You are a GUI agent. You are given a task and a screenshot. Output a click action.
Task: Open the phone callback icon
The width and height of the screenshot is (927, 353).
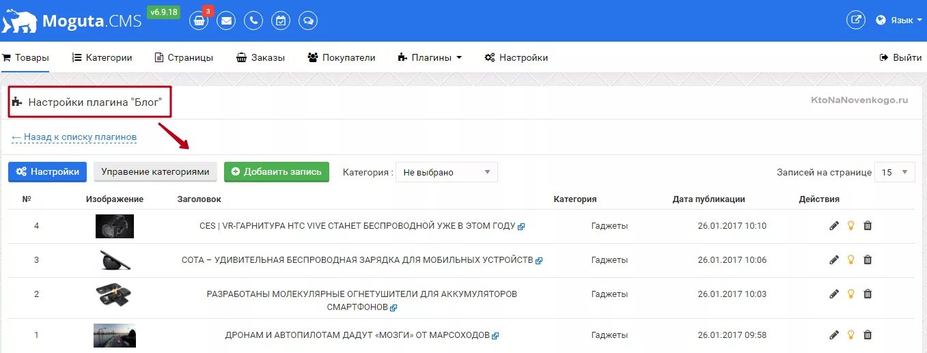[x=253, y=20]
